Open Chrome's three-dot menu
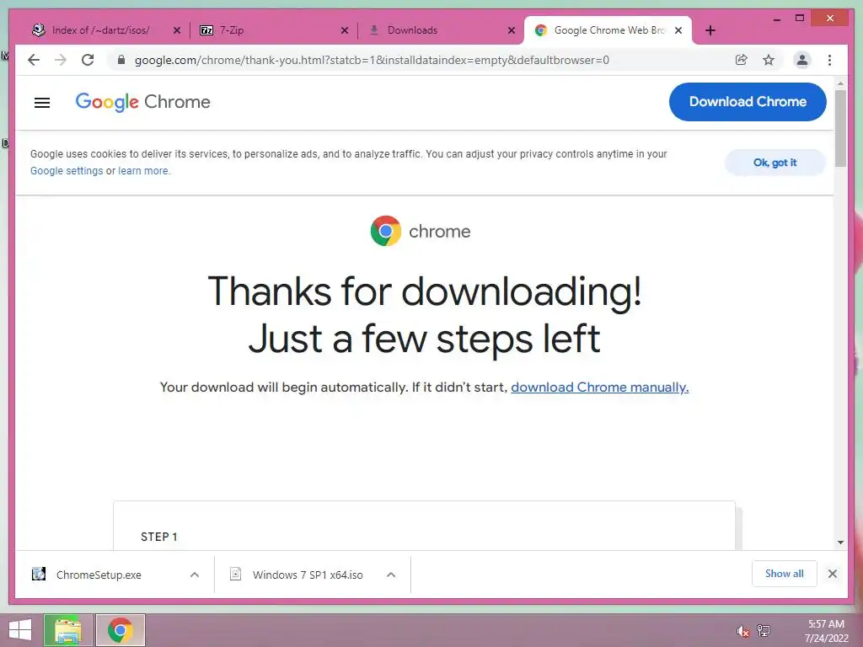 [x=829, y=60]
